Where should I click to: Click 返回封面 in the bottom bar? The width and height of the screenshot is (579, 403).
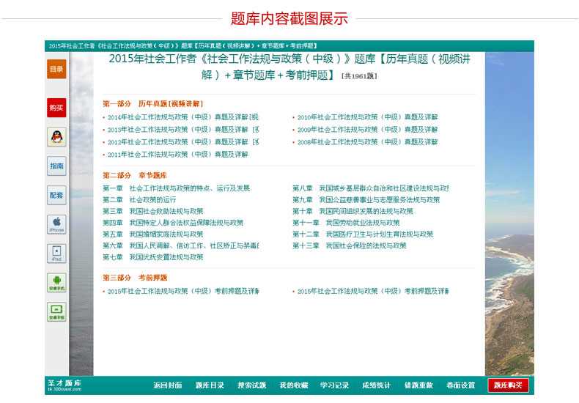point(168,385)
